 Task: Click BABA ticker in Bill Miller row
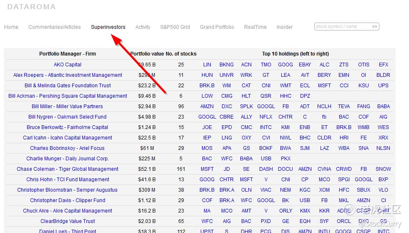(384, 106)
